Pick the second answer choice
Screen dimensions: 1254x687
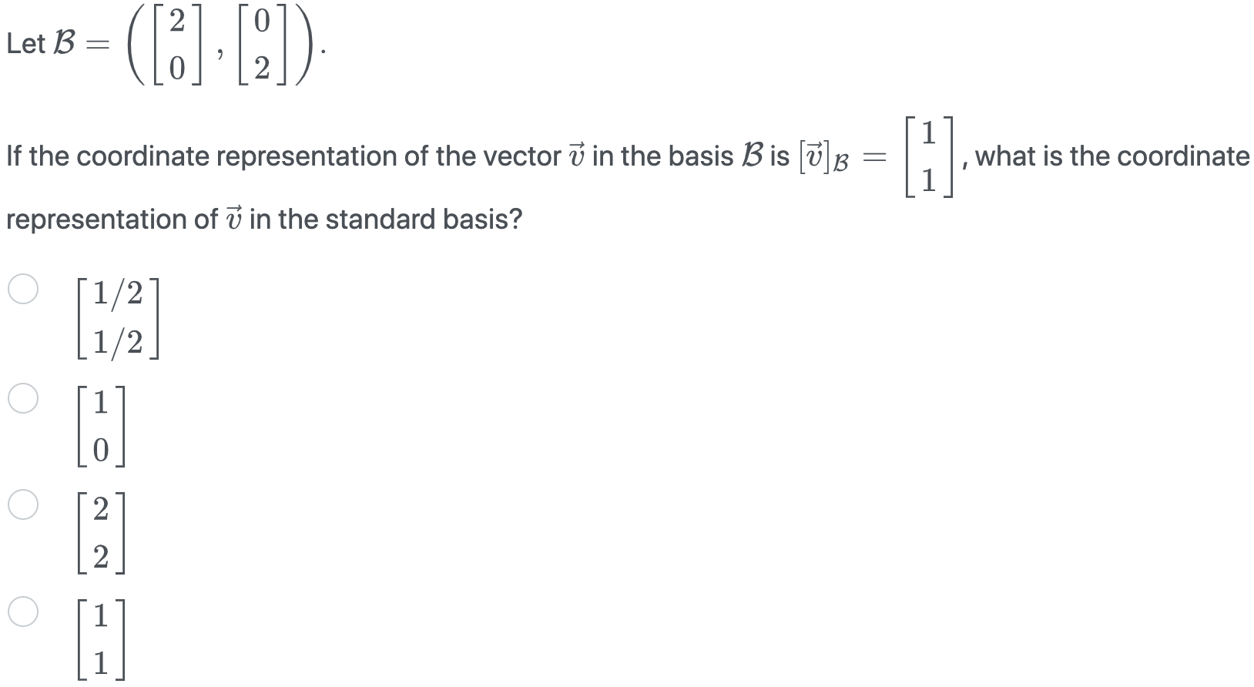(x=23, y=398)
